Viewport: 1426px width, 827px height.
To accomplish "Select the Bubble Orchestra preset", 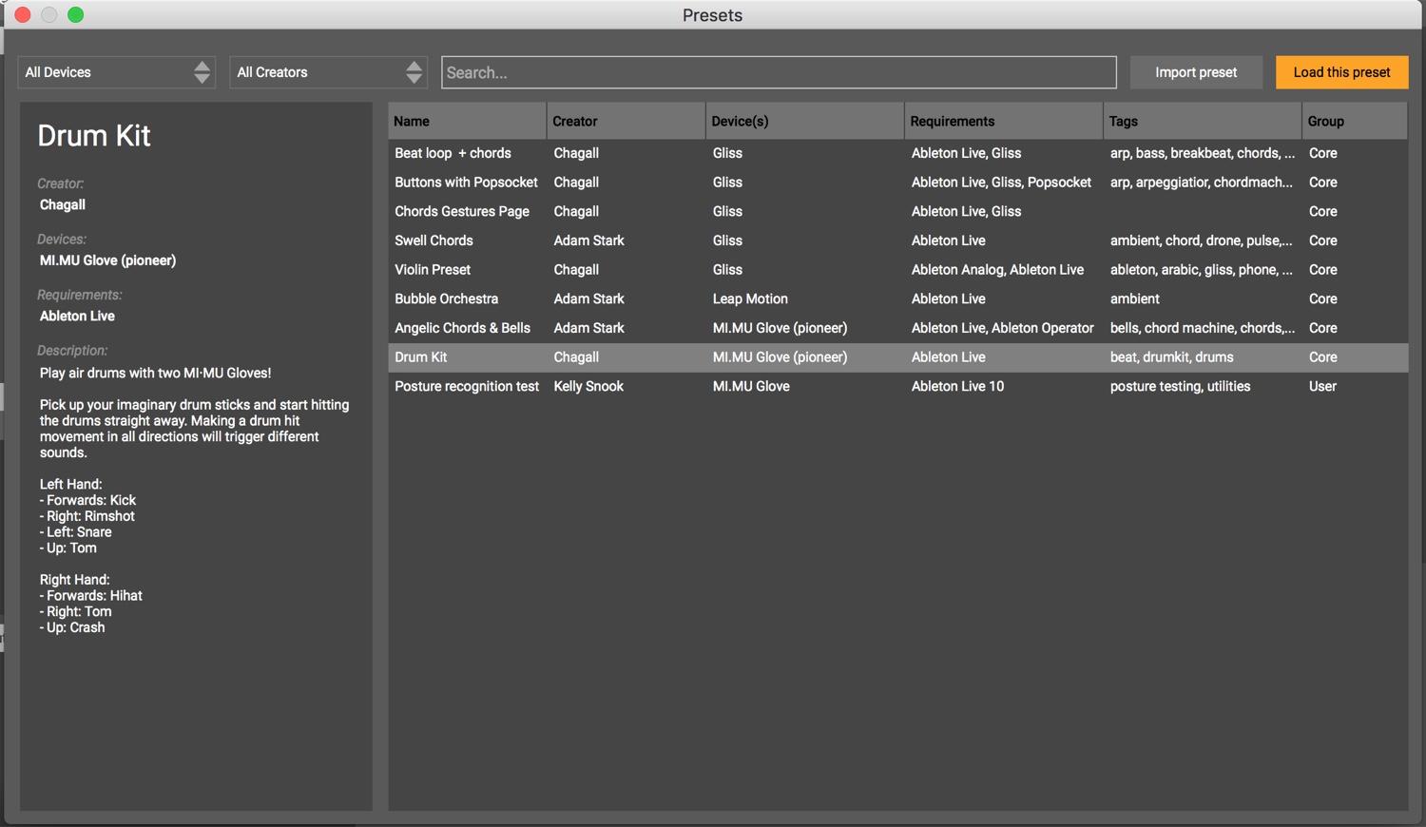I will point(897,298).
